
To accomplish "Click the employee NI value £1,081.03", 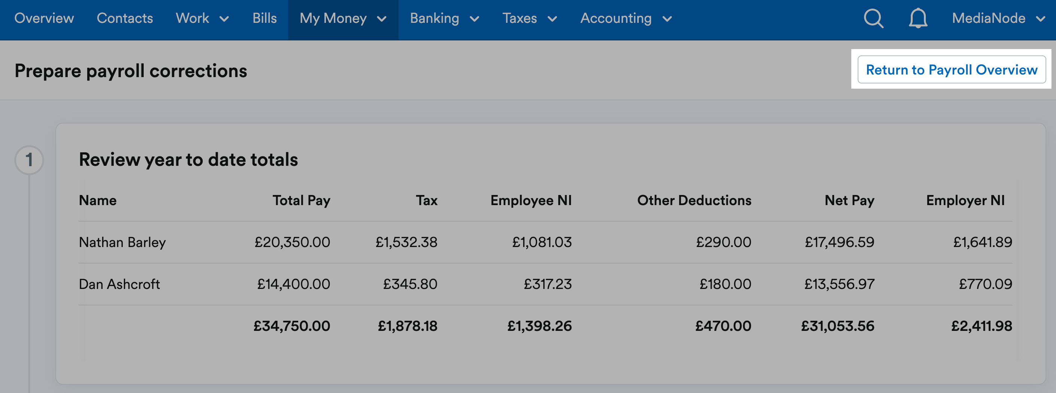I will tap(542, 243).
